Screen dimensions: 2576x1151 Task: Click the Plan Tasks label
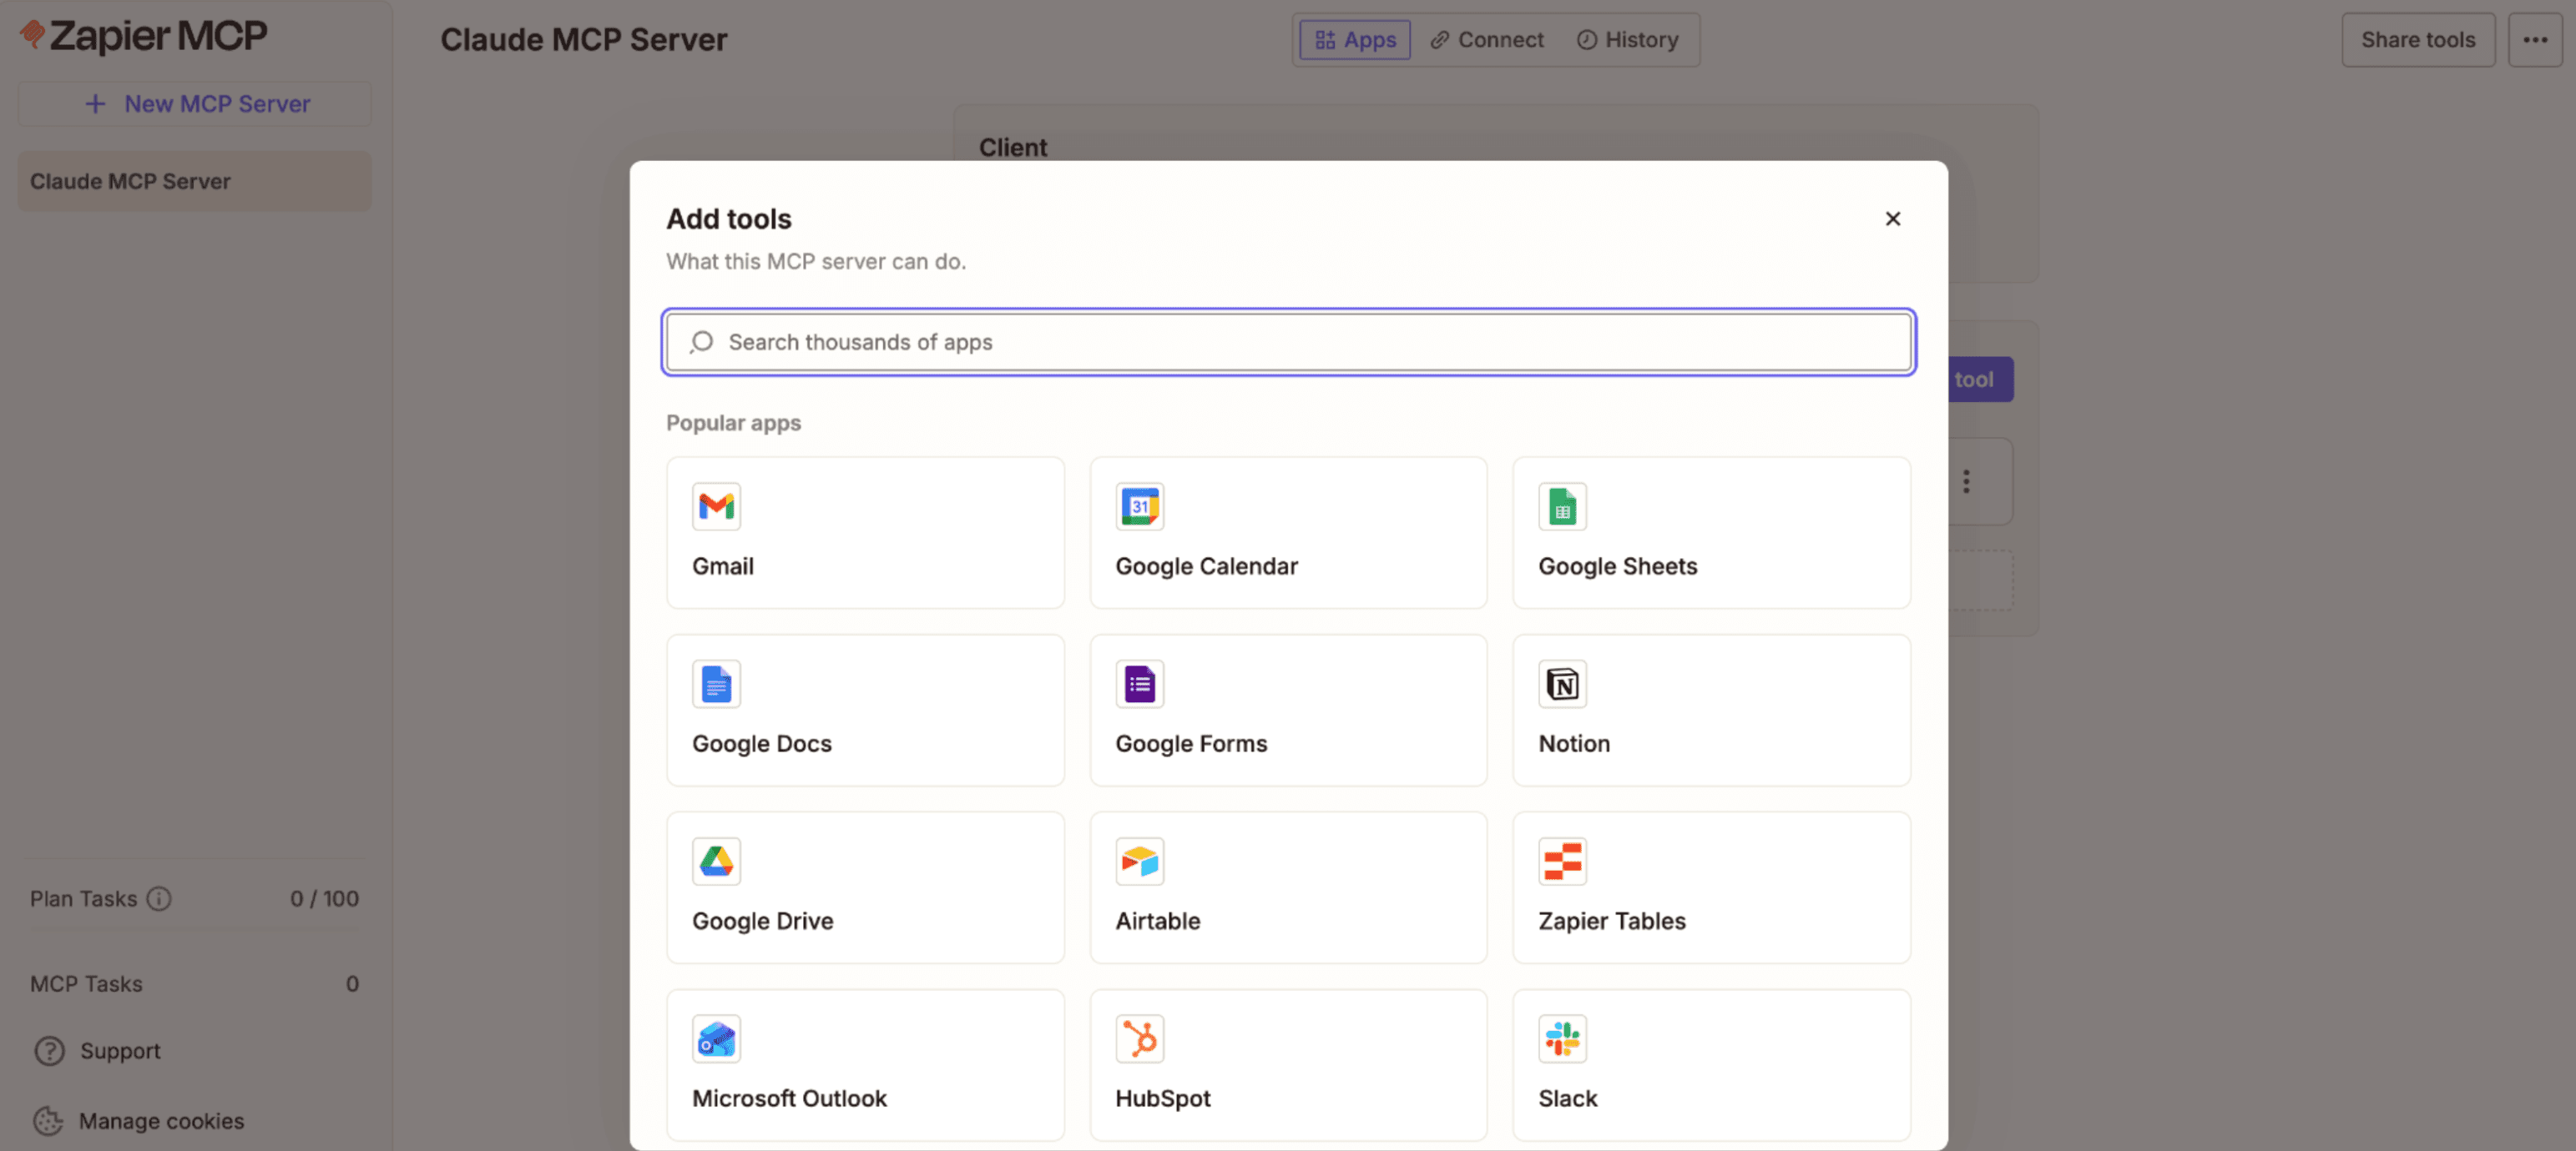(x=83, y=899)
